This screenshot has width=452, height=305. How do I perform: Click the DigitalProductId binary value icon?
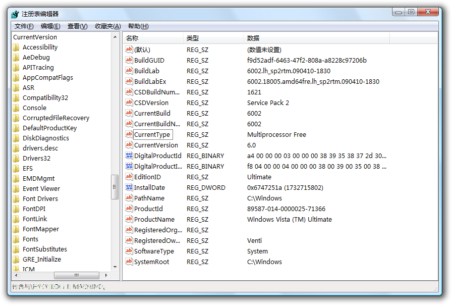click(x=129, y=156)
